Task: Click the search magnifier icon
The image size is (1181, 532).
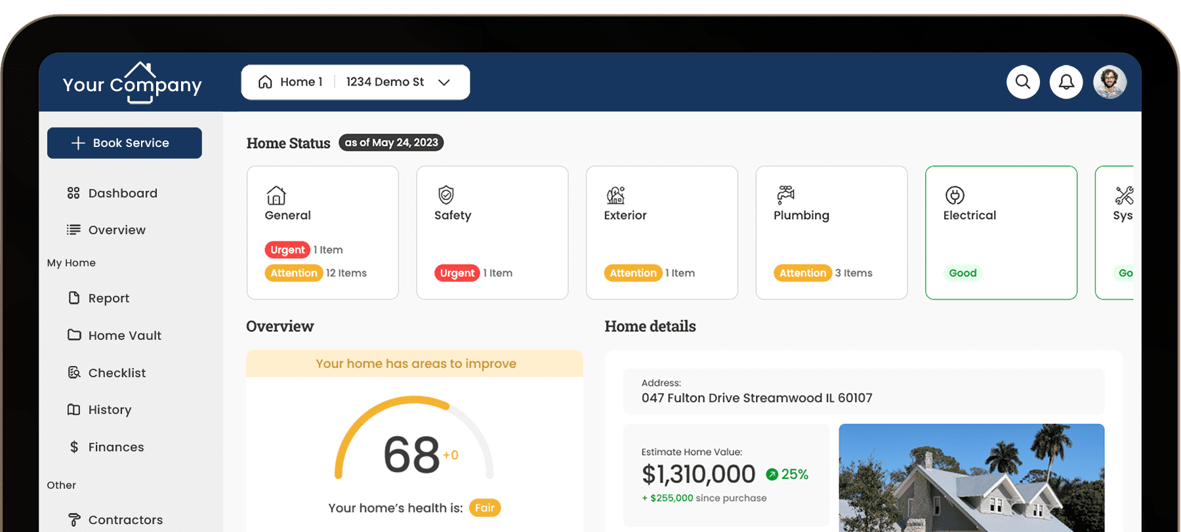Action: coord(1023,82)
